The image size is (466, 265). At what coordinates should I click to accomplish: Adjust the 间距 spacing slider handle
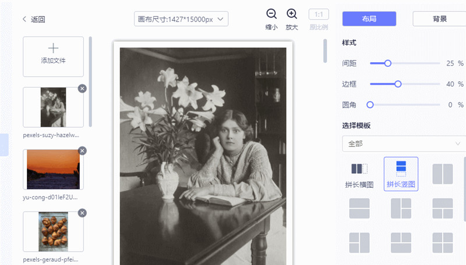388,63
